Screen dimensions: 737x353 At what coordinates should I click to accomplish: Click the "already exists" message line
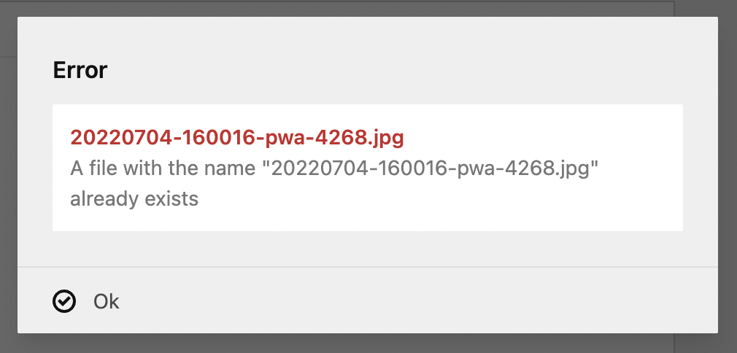click(134, 198)
